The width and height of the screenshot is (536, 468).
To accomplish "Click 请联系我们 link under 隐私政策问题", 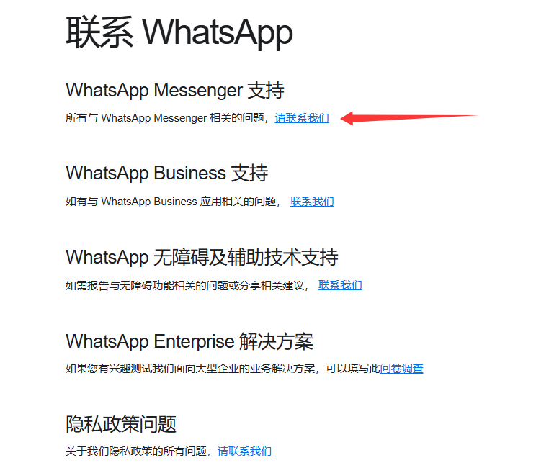I will 244,451.
